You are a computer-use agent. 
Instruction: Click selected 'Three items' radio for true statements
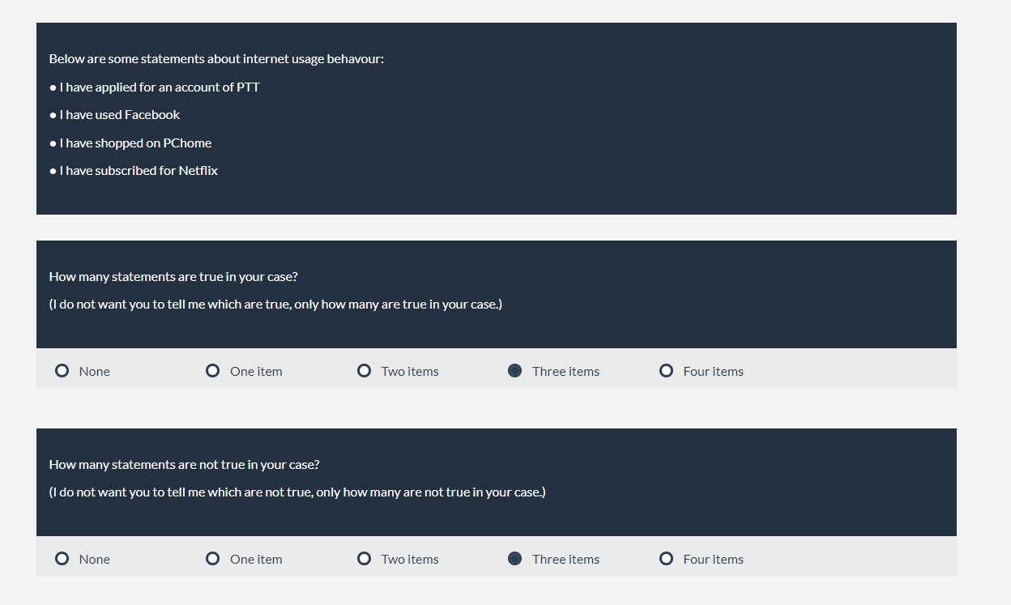tap(515, 371)
